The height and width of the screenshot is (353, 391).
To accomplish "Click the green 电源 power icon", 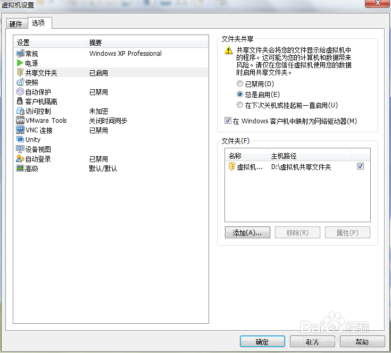I will (20, 63).
